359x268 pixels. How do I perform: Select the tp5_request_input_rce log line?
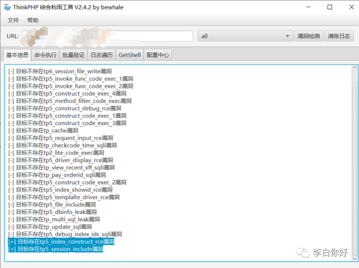pos(61,138)
